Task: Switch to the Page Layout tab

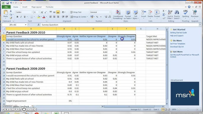Action: tap(36, 7)
